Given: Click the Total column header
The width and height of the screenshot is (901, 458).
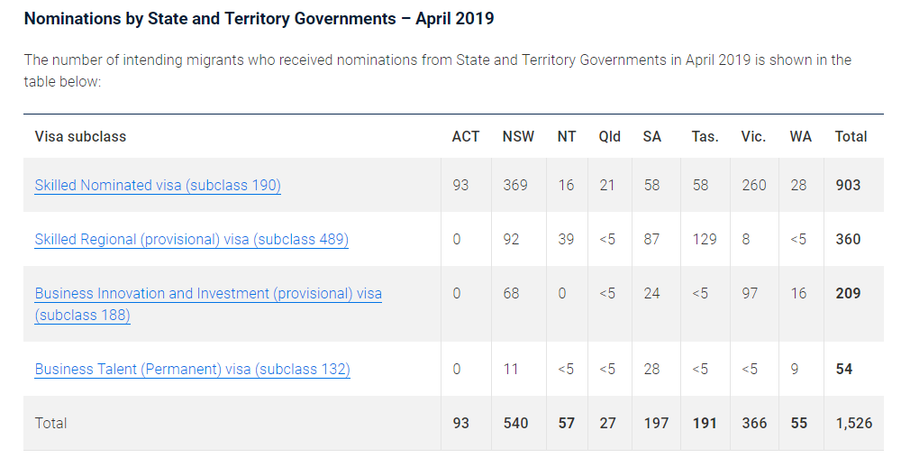Looking at the screenshot, I should 851,137.
